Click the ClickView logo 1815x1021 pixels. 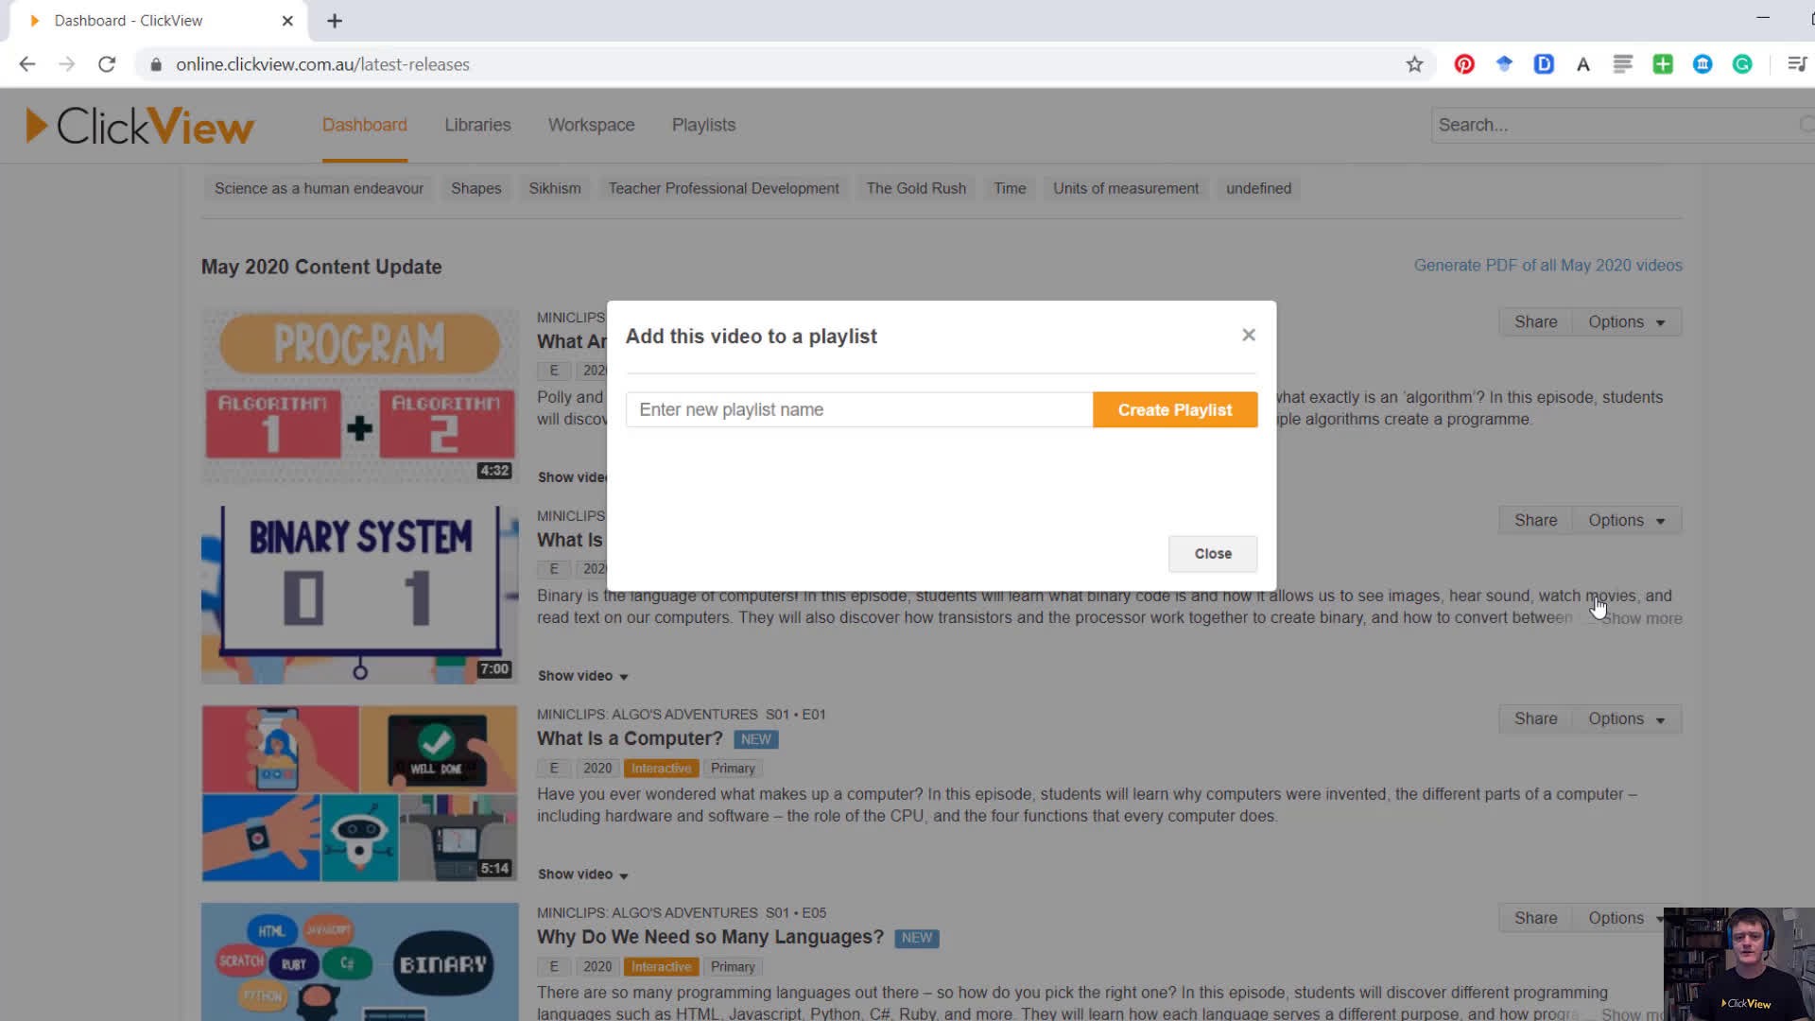tap(140, 126)
